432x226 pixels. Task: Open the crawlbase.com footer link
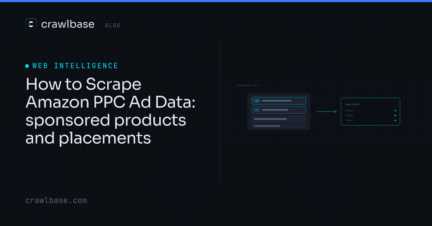[x=56, y=201]
